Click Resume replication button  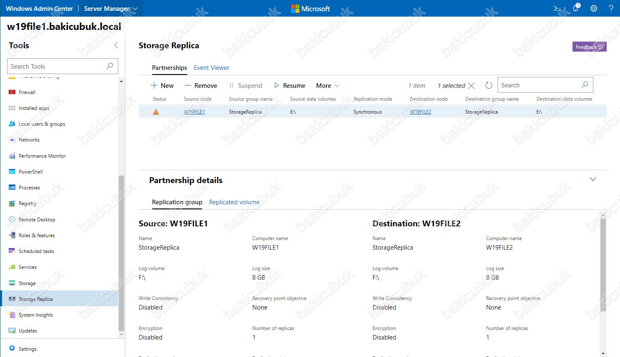pyautogui.click(x=289, y=86)
